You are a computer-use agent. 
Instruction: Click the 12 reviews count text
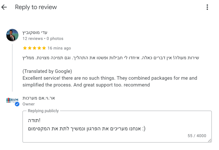coord(33,39)
